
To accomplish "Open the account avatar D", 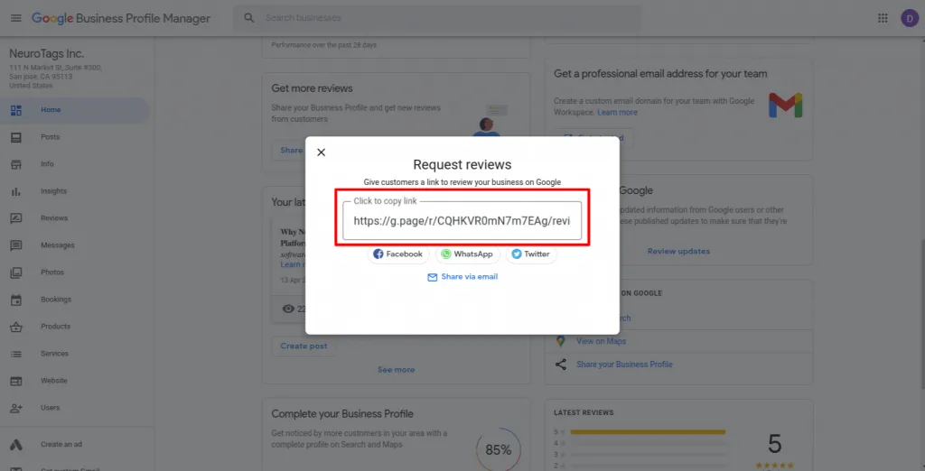I will pyautogui.click(x=910, y=18).
